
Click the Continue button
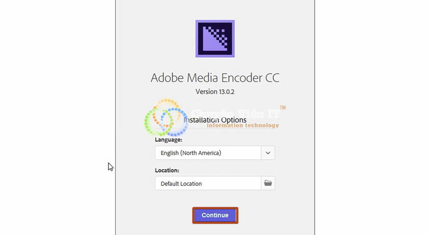point(215,215)
